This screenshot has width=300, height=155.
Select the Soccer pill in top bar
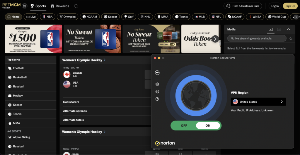[x=110, y=17]
